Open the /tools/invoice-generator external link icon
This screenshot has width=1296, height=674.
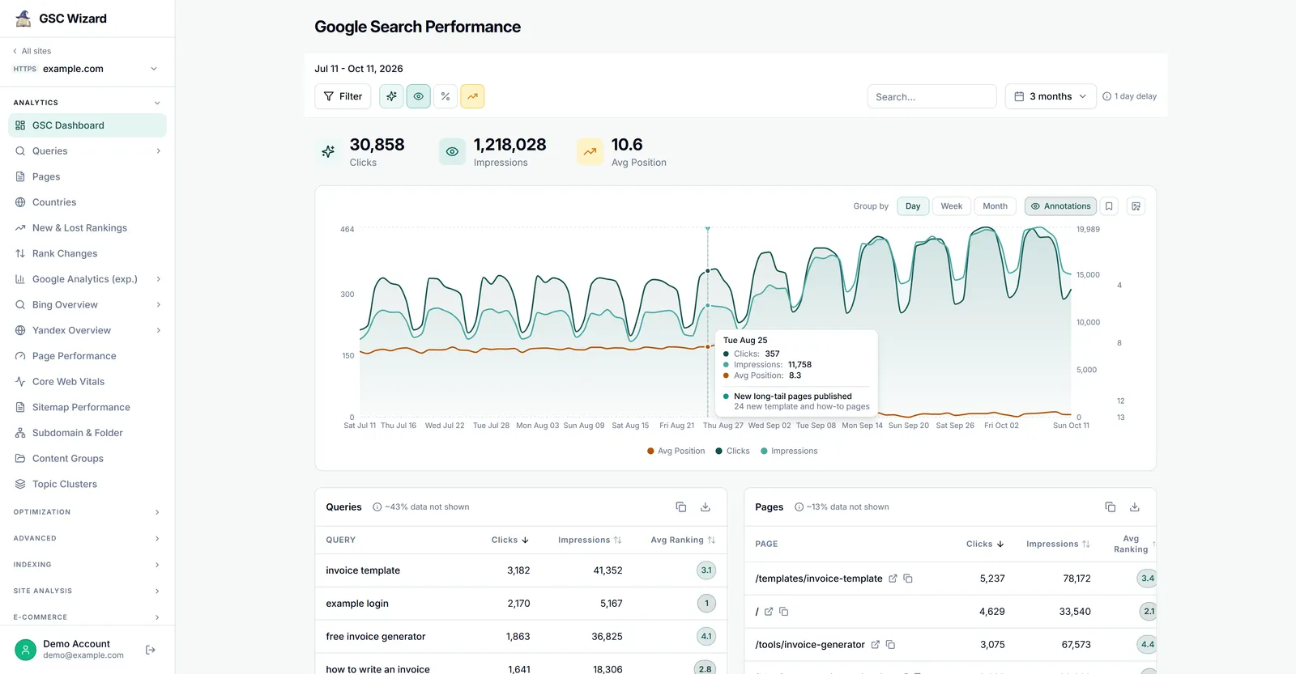(875, 645)
